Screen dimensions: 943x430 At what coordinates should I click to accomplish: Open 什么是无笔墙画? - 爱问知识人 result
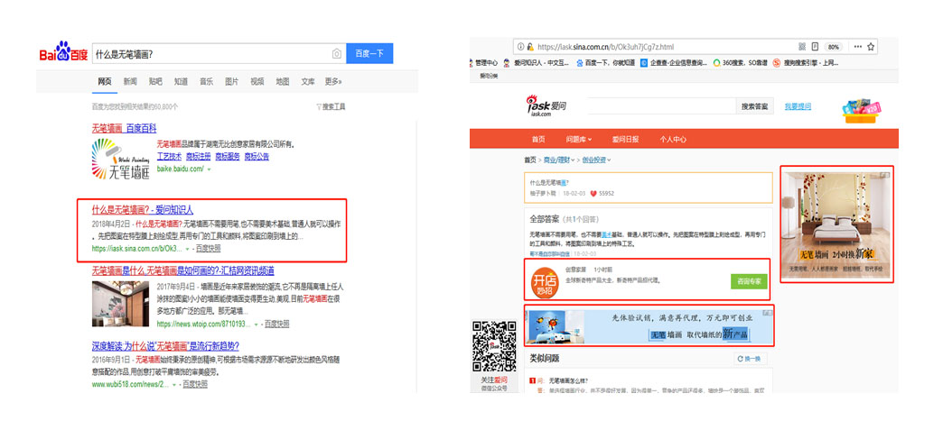coord(143,210)
